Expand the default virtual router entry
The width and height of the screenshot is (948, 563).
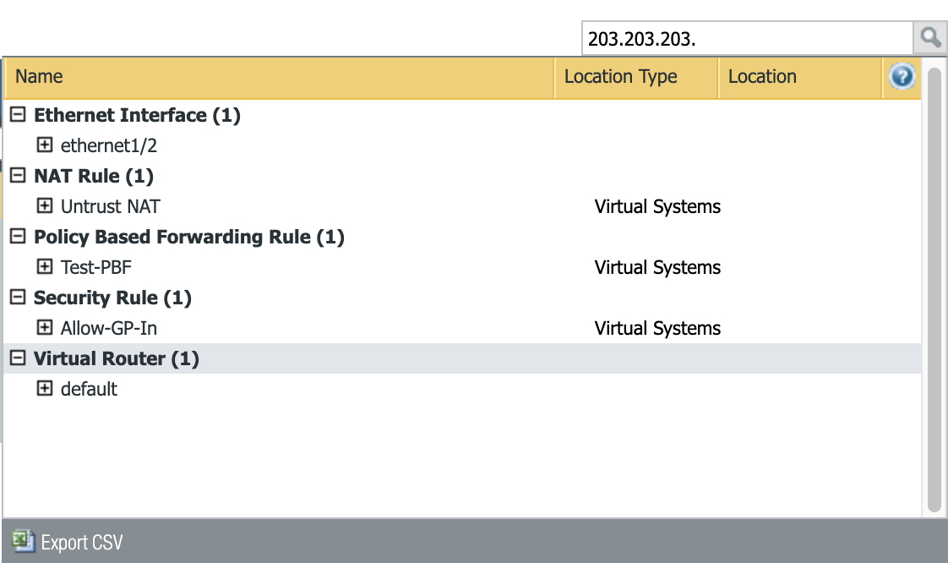45,389
